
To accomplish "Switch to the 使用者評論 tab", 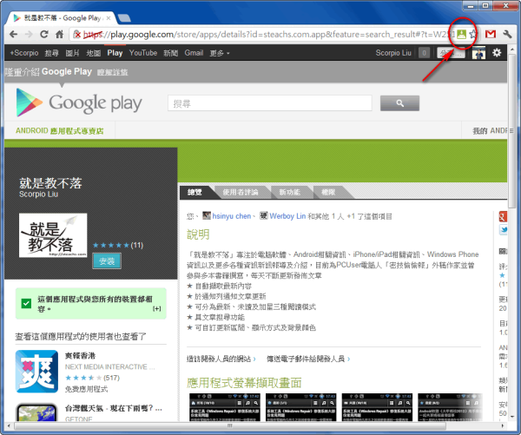I will coord(241,191).
